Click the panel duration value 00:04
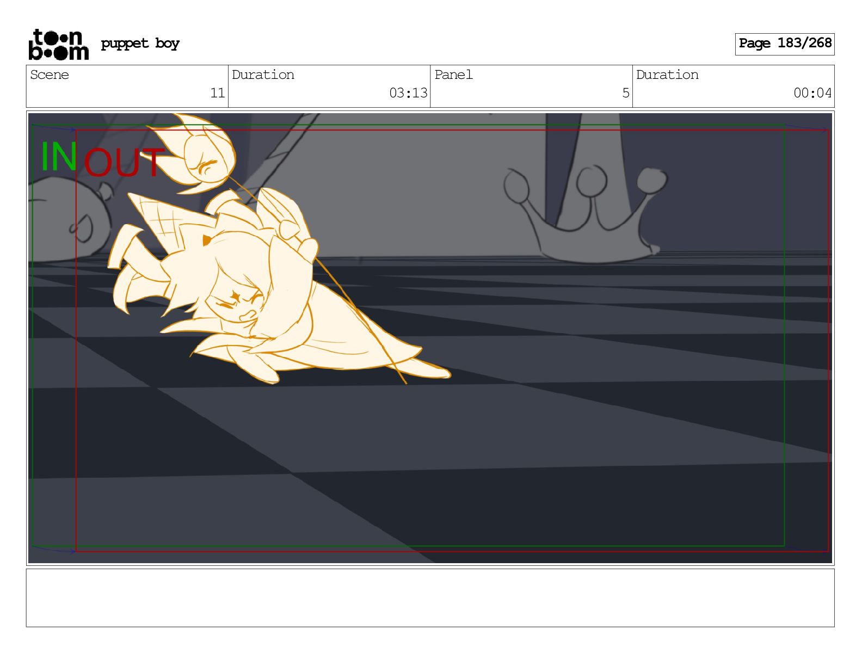Image resolution: width=862 pixels, height=666 pixels. (812, 93)
